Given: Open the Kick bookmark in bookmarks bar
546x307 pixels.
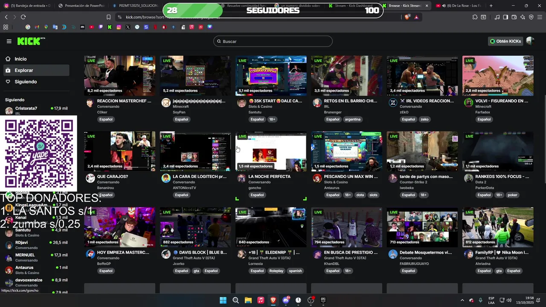Looking at the screenshot, I should [x=110, y=27].
